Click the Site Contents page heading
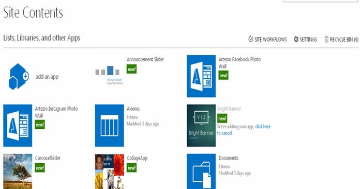Screen dimensions: 362x189 [x=33, y=12]
